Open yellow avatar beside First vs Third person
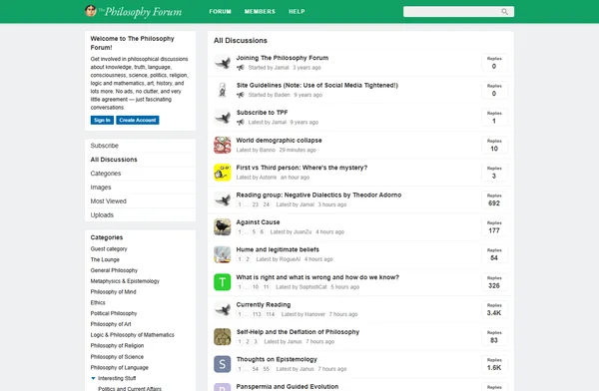This screenshot has height=391, width=599. [x=223, y=173]
